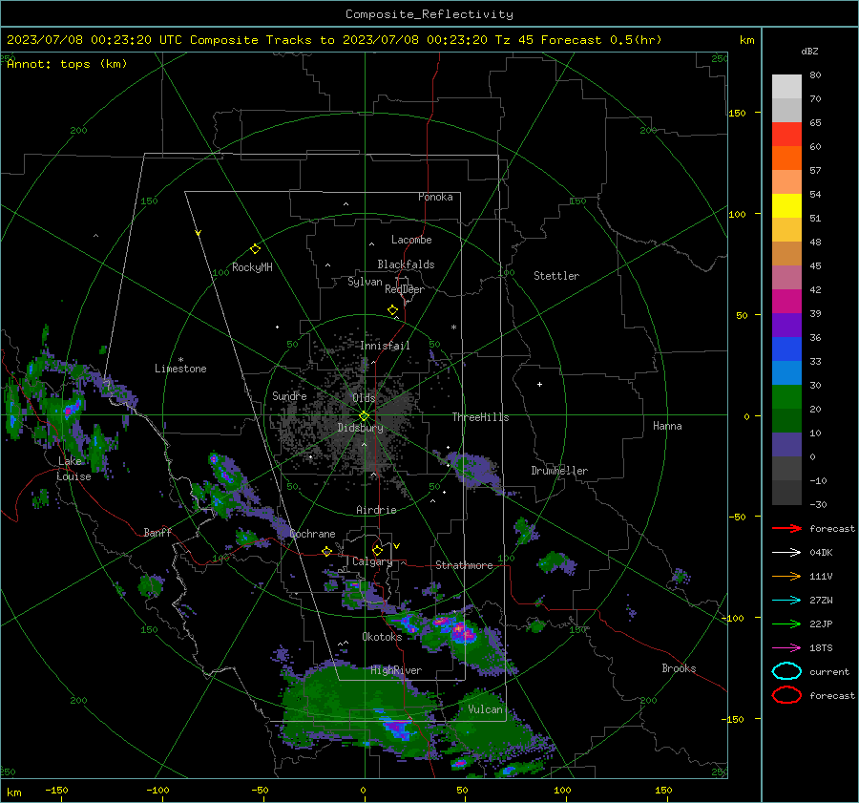Image resolution: width=859 pixels, height=803 pixels.
Task: Click the Olds town label
Action: [364, 398]
